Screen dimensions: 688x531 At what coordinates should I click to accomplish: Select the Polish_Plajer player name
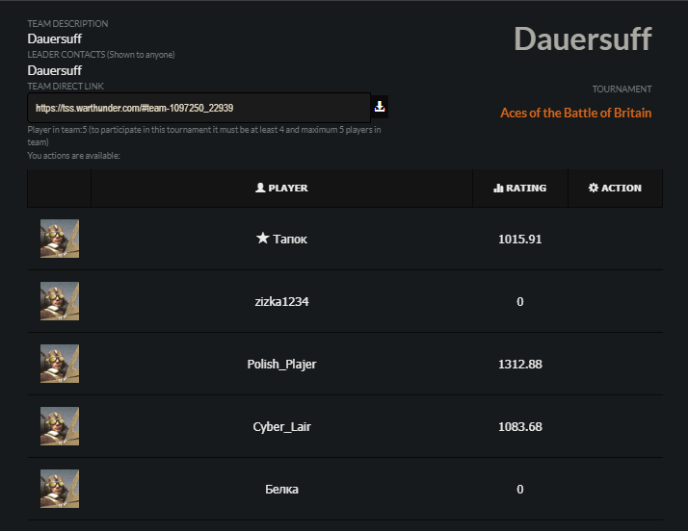pos(281,365)
